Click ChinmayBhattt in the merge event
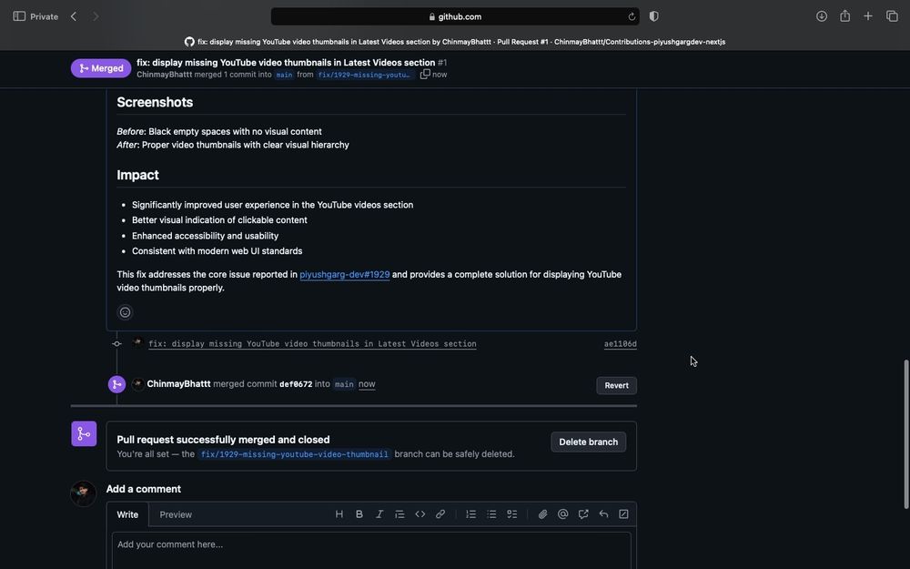 tap(178, 384)
